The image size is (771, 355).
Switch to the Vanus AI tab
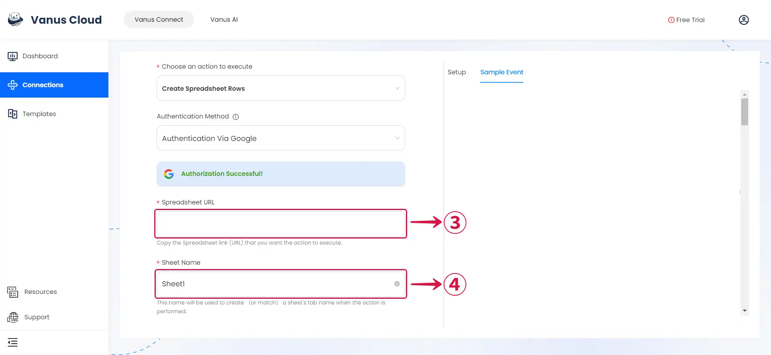click(224, 19)
